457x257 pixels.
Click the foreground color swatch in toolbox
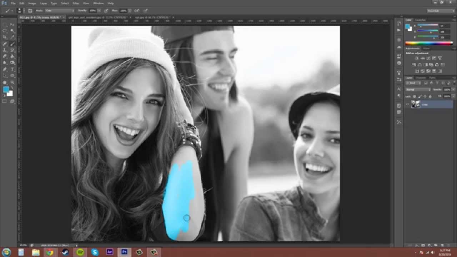tap(6, 90)
